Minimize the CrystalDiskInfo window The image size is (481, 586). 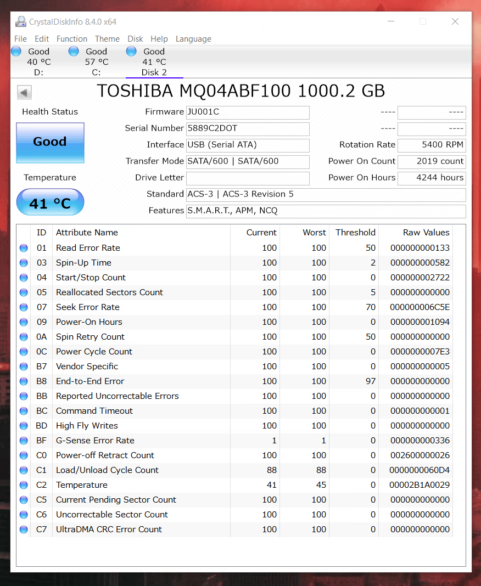[x=391, y=21]
